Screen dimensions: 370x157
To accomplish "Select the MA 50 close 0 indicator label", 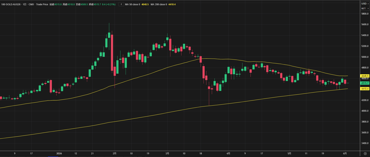I will coord(132,4).
